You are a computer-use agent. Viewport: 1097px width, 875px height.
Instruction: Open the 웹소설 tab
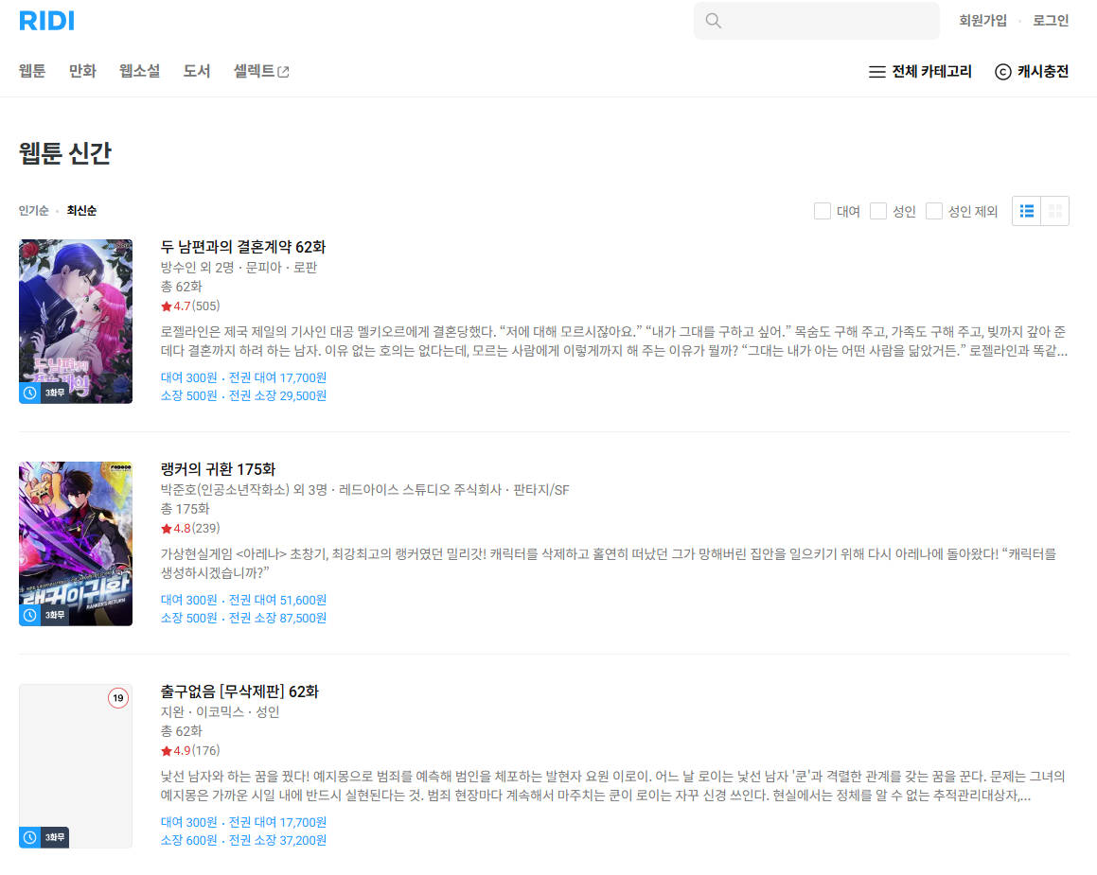click(139, 69)
